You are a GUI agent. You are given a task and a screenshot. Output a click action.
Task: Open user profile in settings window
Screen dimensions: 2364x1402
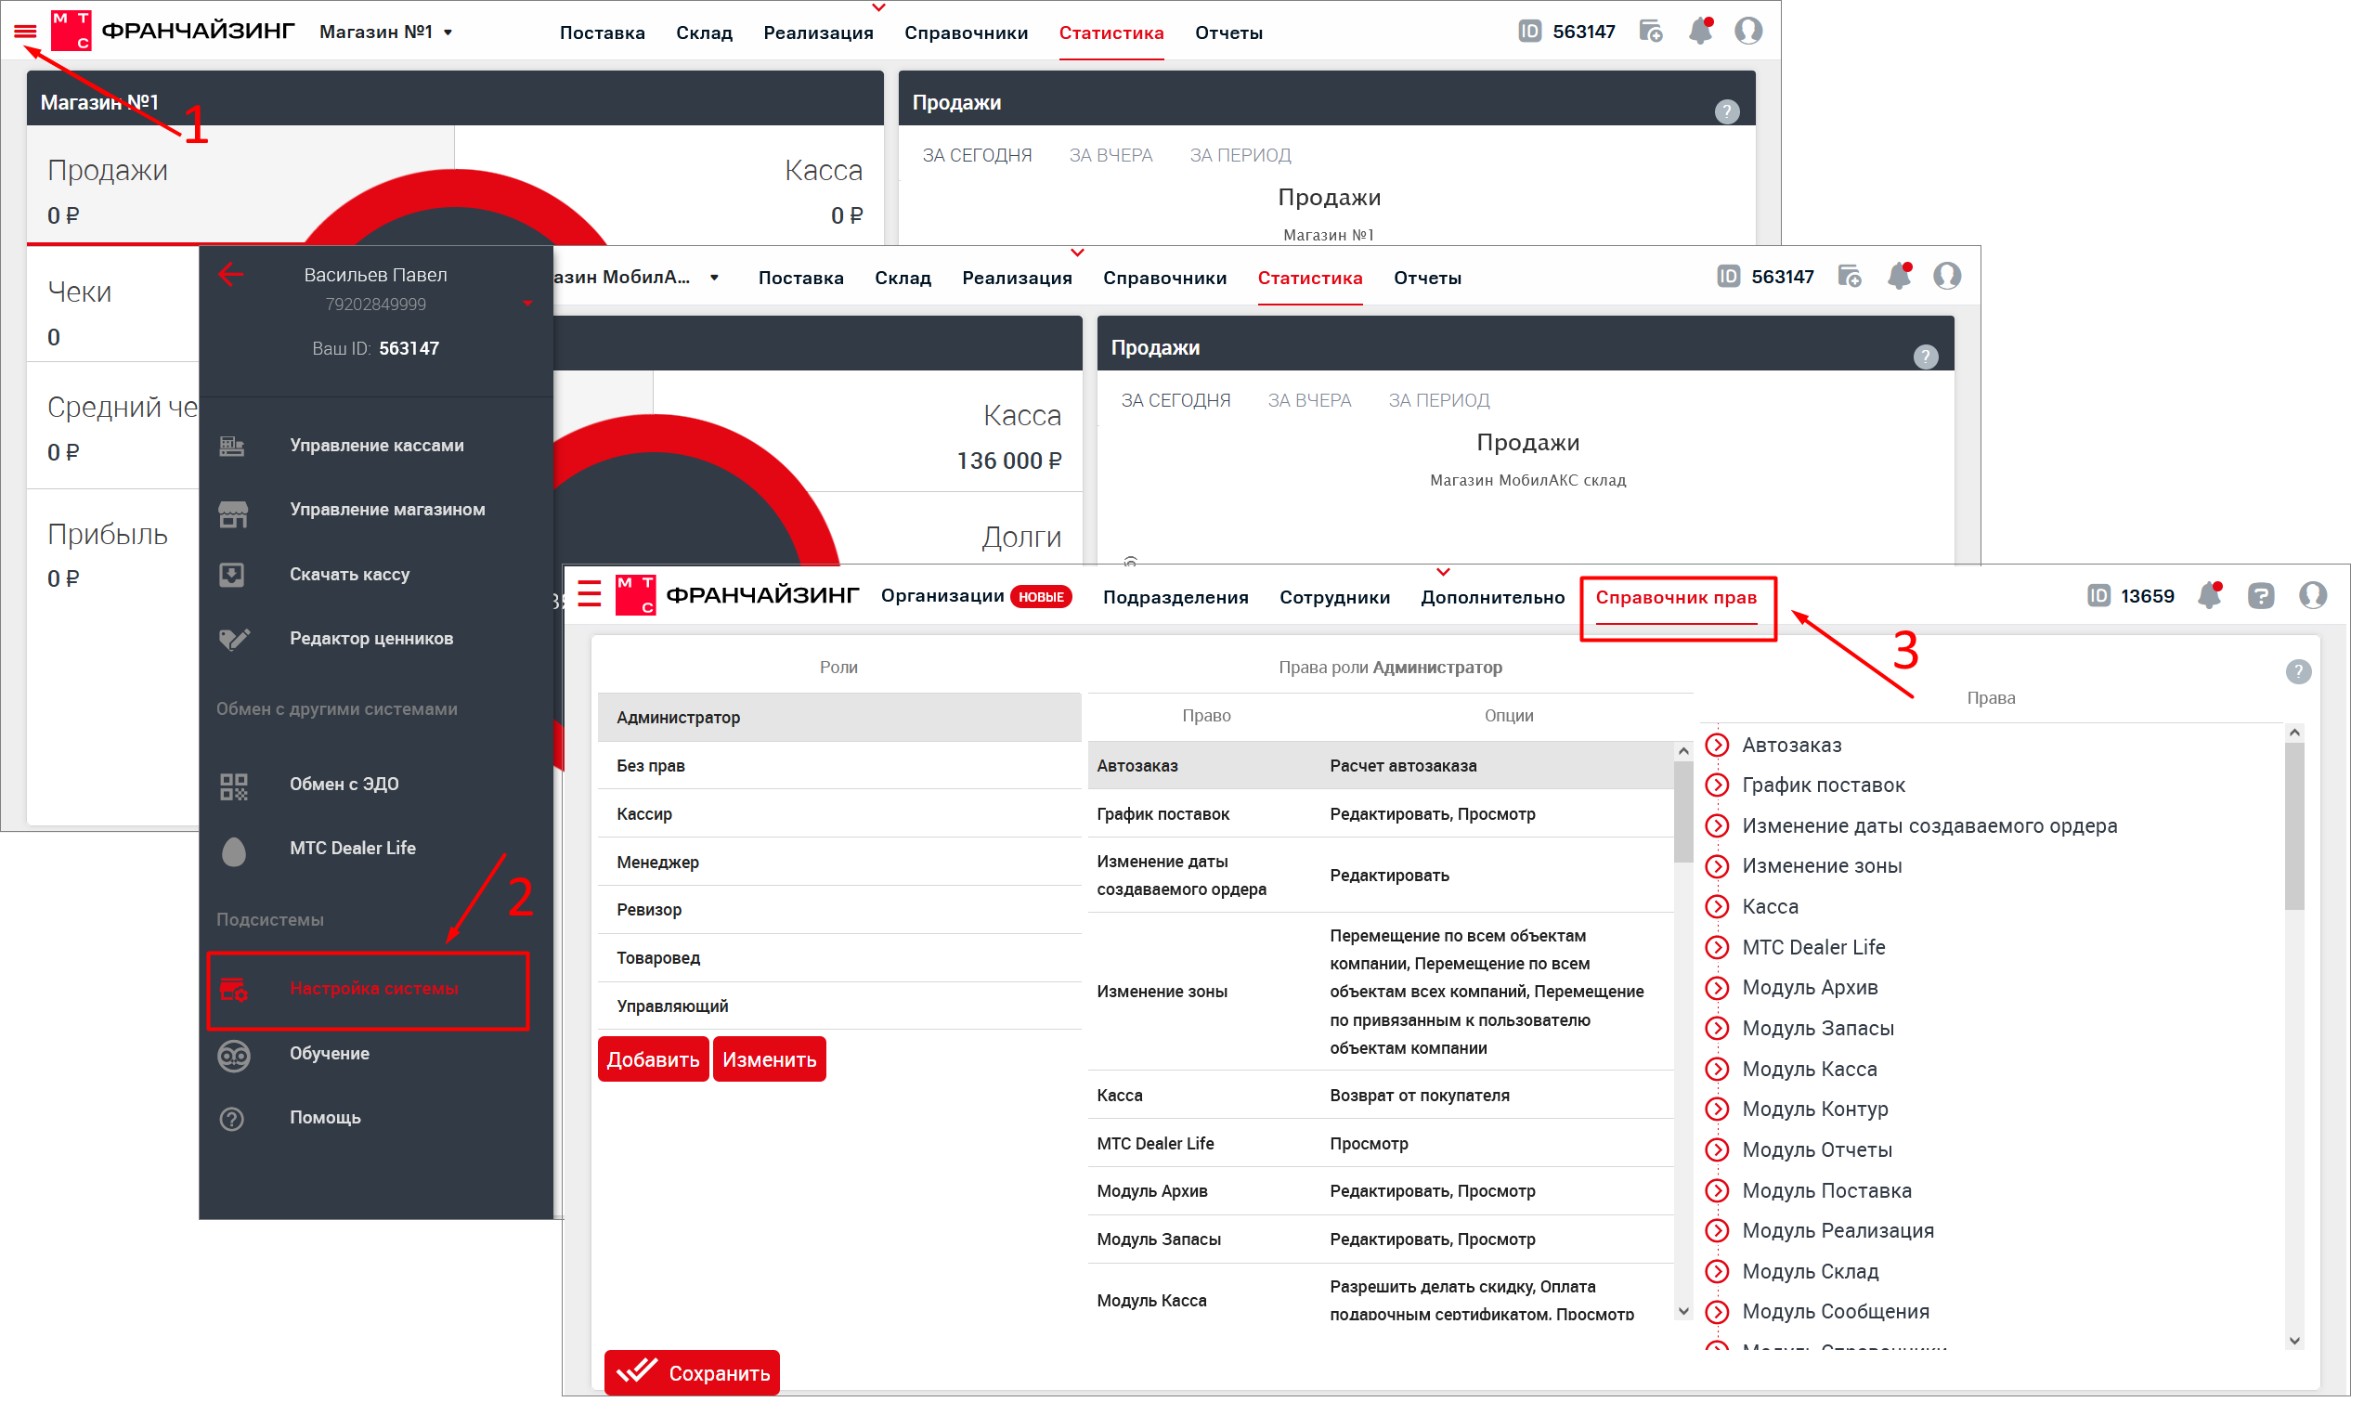coord(2313,595)
